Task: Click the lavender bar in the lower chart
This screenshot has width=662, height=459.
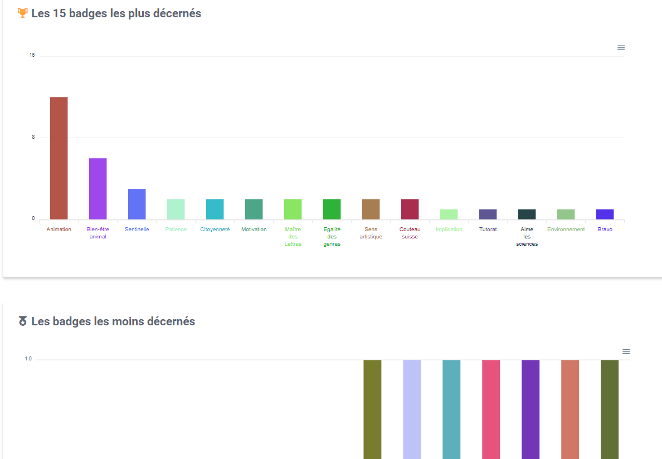Action: point(412,409)
